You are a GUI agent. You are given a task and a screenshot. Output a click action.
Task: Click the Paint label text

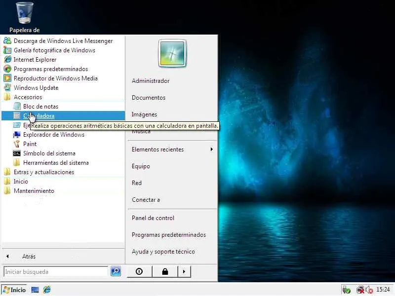coord(30,144)
